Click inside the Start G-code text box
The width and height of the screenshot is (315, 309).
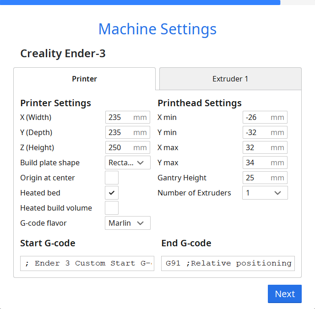point(87,263)
